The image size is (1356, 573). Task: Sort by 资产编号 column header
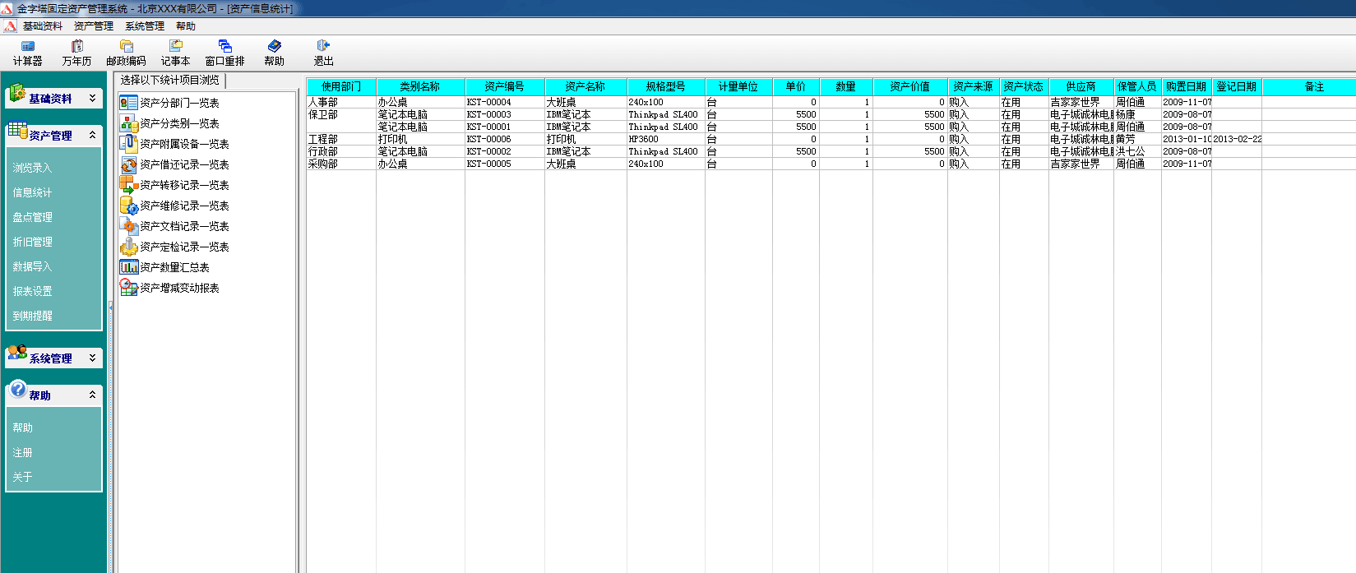click(505, 86)
